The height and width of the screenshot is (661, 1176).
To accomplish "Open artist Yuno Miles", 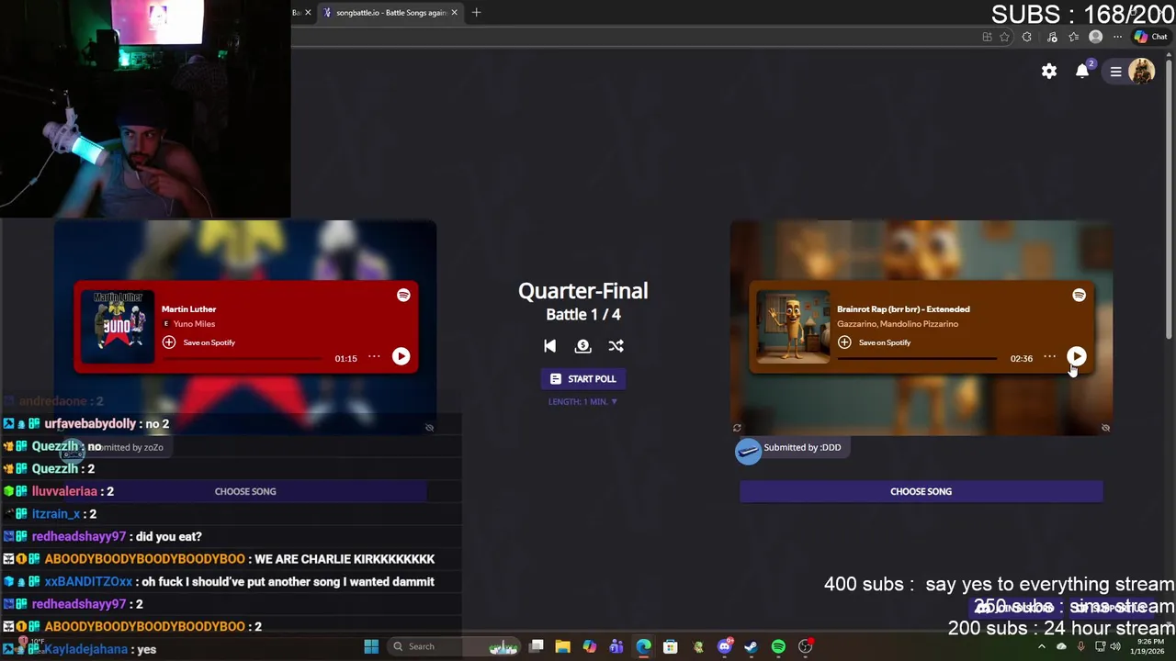I will click(x=194, y=324).
